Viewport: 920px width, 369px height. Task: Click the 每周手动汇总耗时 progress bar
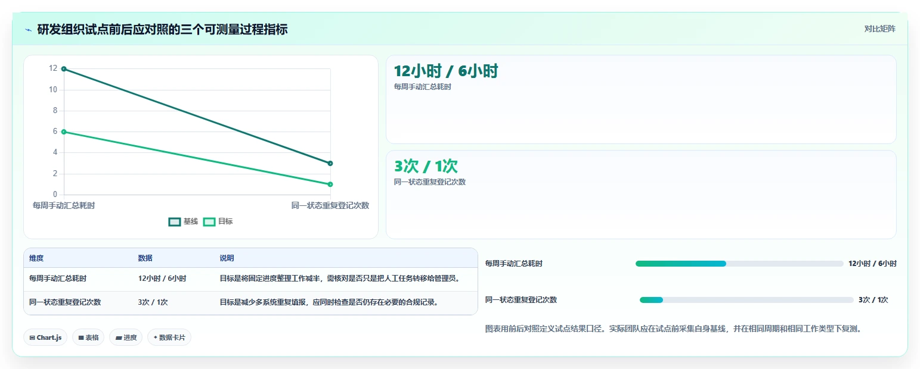[739, 264]
